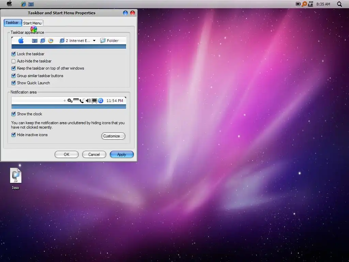Click the phone icon in notification preview
This screenshot has height=262, width=349.
coord(82,101)
